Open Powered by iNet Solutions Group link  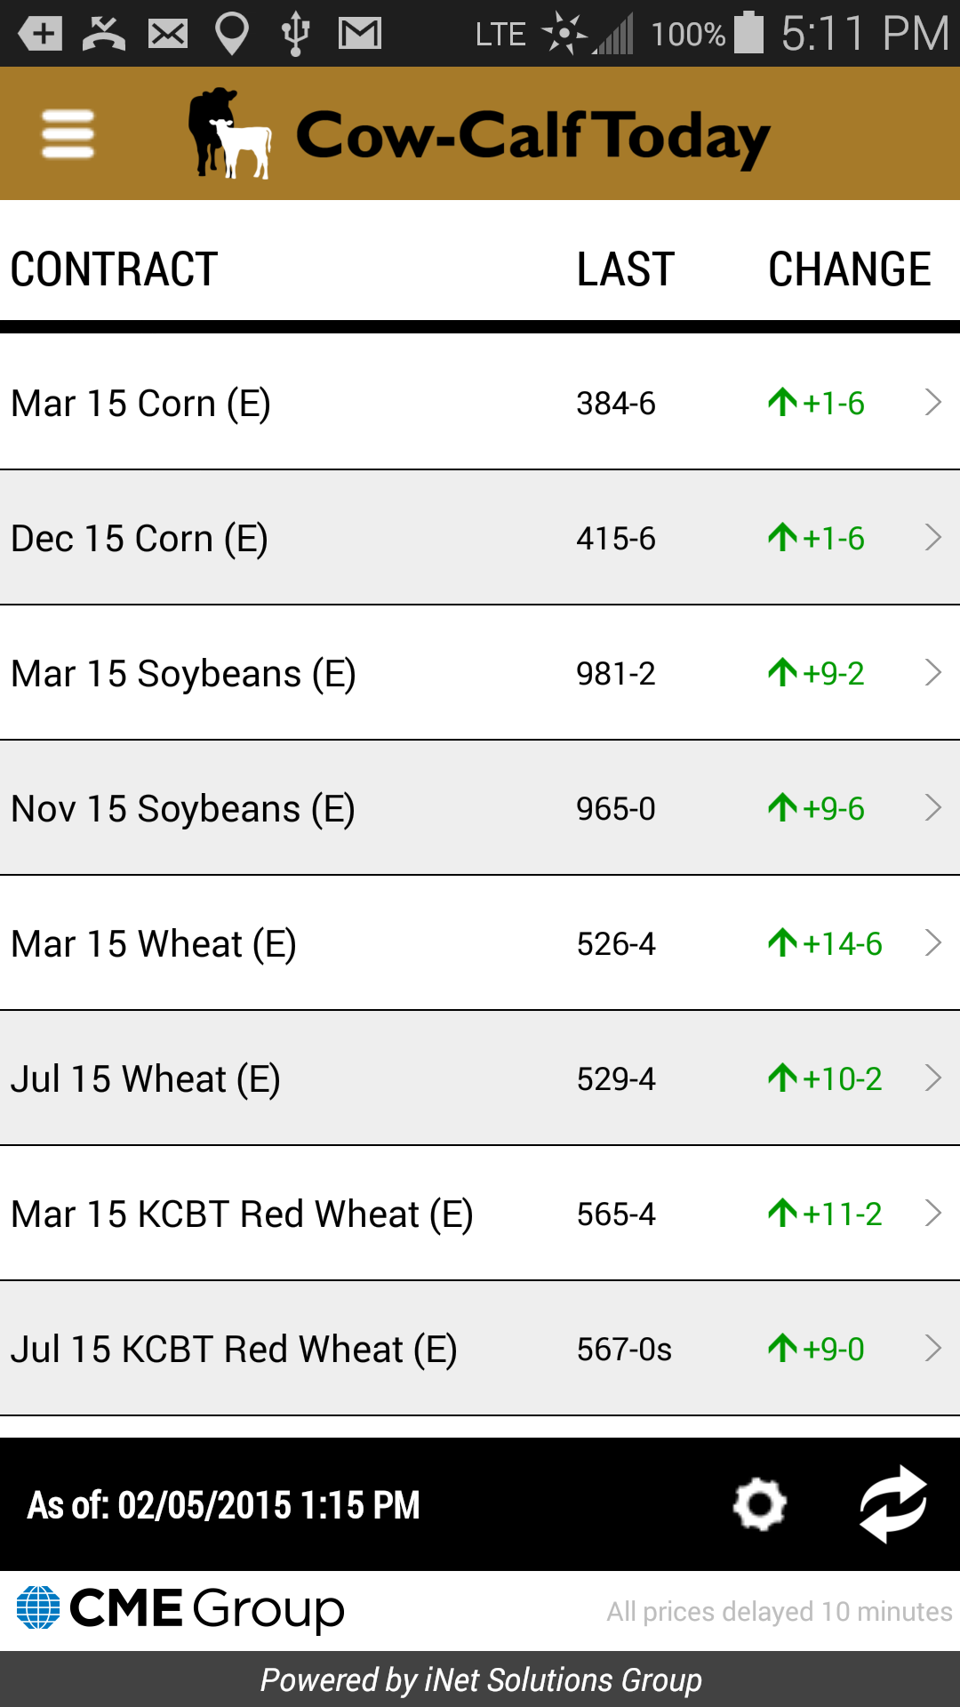(480, 1679)
